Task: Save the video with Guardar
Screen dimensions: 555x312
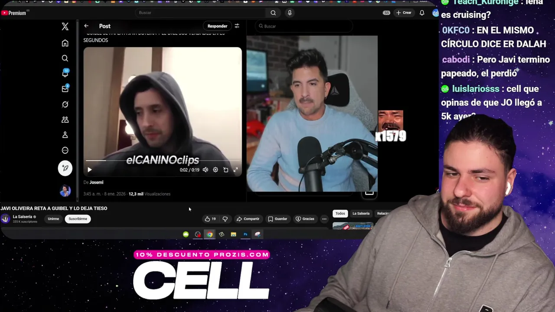Action: click(x=277, y=219)
